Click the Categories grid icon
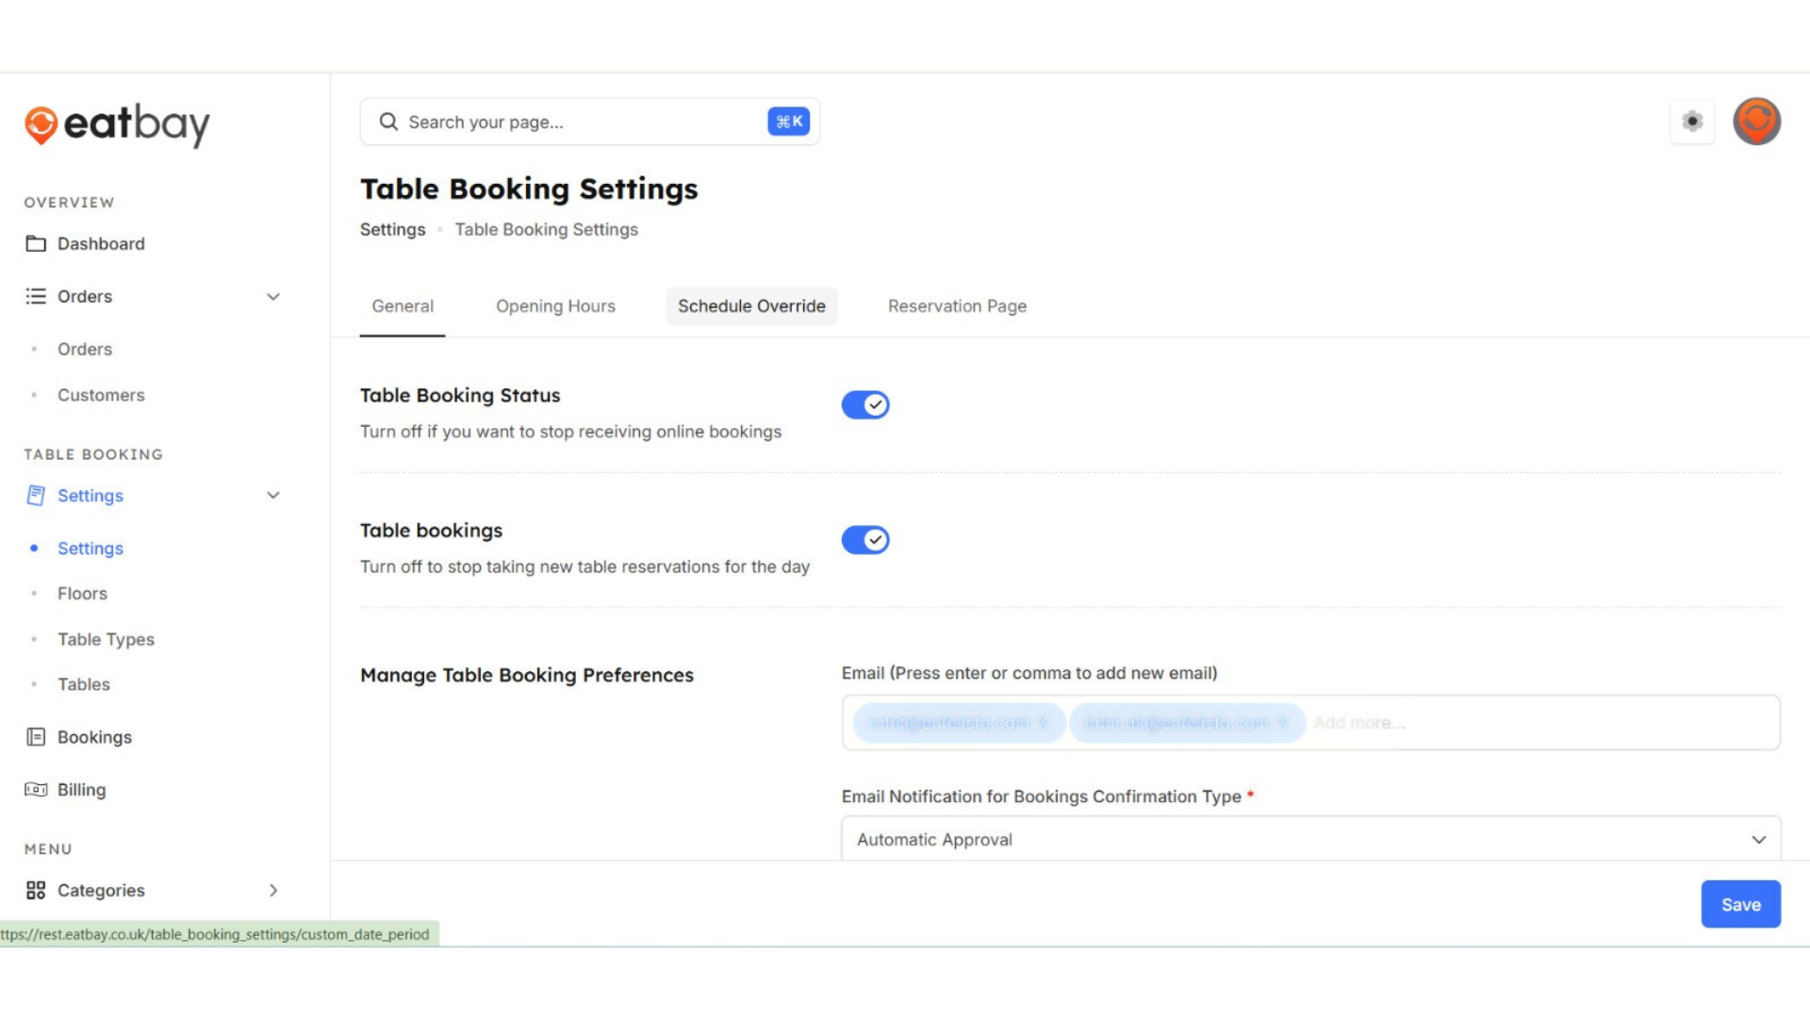 tap(36, 890)
